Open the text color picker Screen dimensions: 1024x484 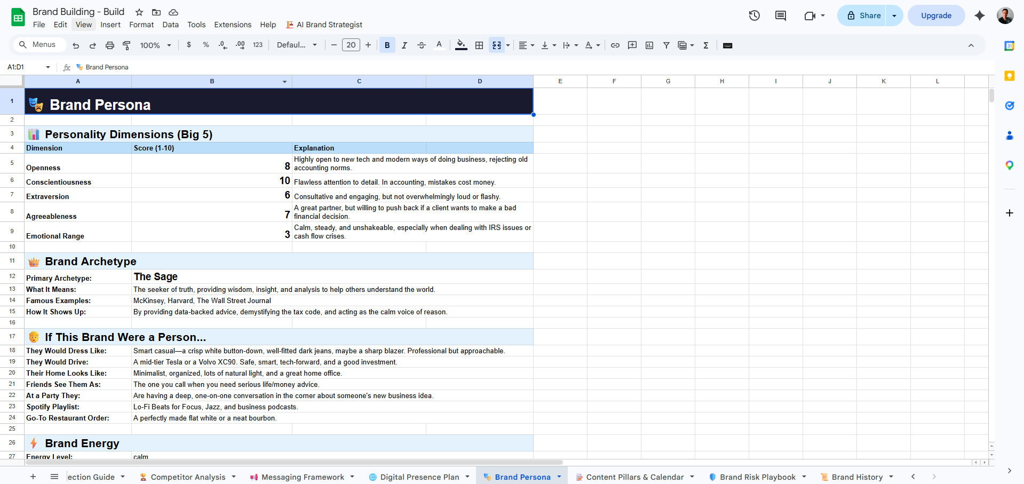coord(439,45)
